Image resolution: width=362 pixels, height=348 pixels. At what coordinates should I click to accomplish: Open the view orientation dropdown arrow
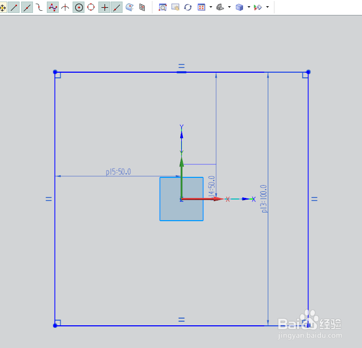point(229,7)
